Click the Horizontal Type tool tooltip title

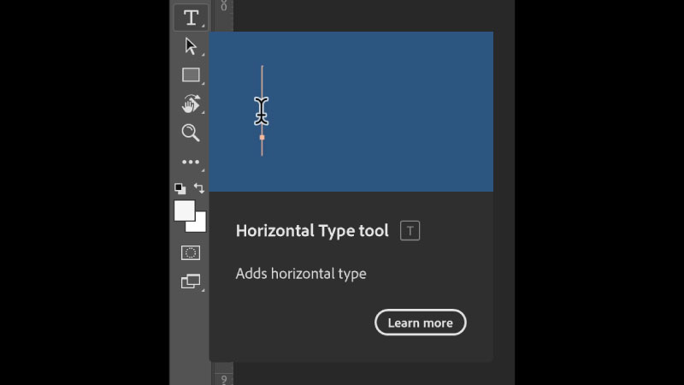pos(312,231)
